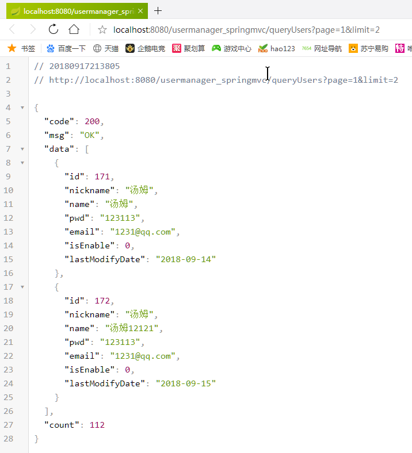The height and width of the screenshot is (453, 412).
Task: Open the 苏宁易购 bookmark
Action: pos(368,49)
